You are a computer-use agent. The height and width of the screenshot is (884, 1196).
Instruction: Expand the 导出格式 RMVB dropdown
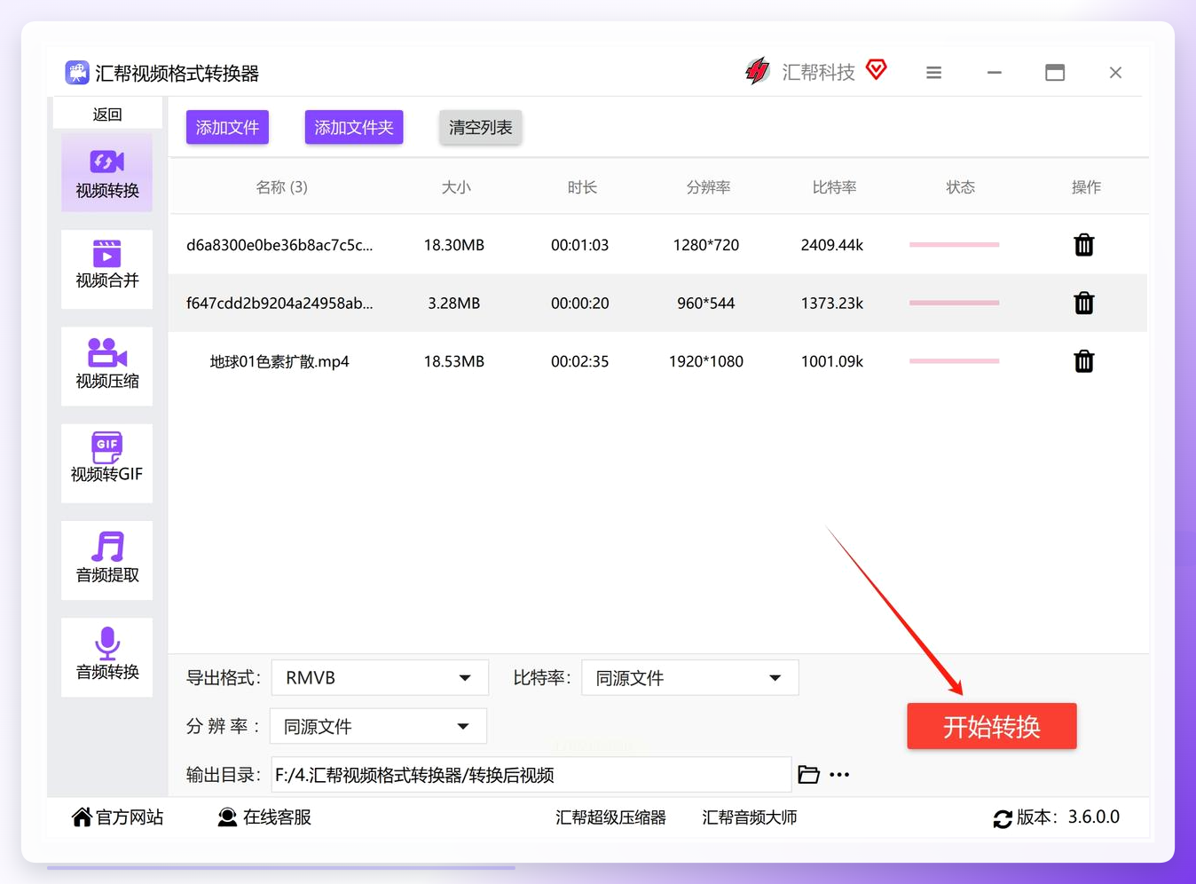point(380,678)
